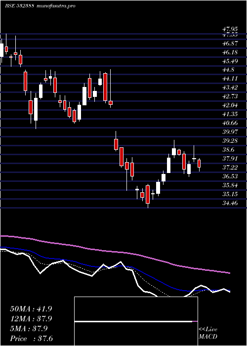This screenshot has width=247, height=346.
Task: Click the 36.53 price axis label
Action: coord(230,176)
